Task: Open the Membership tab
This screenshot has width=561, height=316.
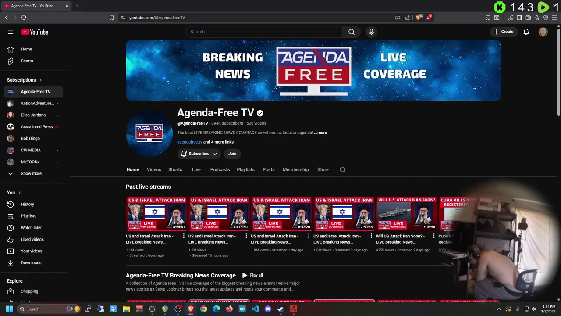Action: pyautogui.click(x=296, y=169)
